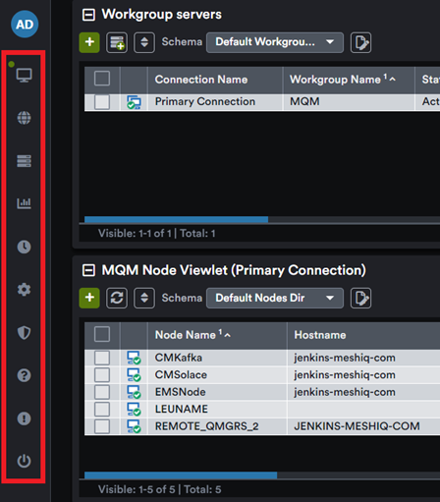Toggle select-all checkbox in Node Name header
This screenshot has width=440, height=502.
click(x=102, y=334)
